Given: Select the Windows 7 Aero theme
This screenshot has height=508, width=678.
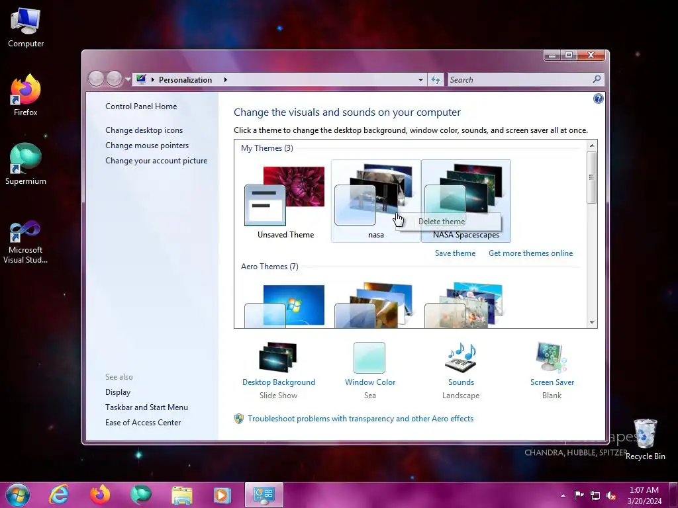Looking at the screenshot, I should [285, 305].
